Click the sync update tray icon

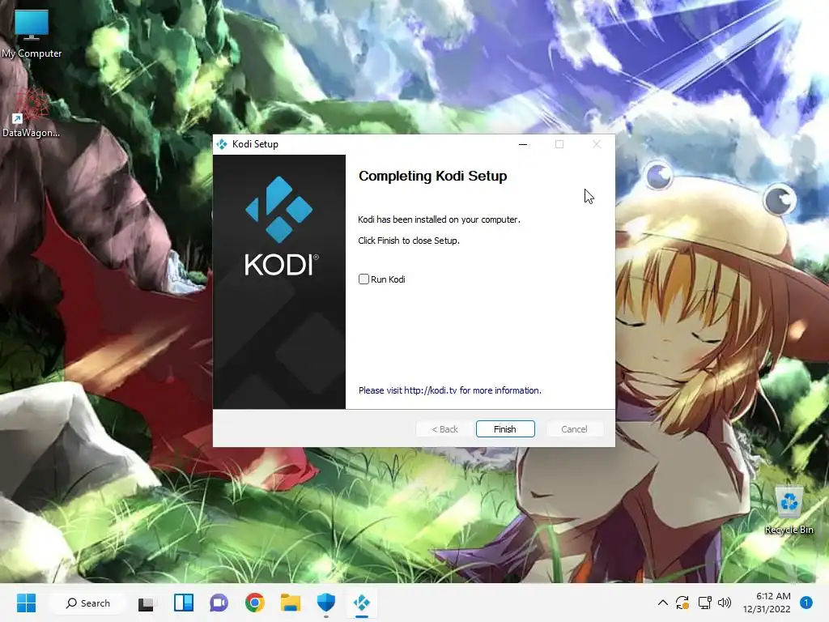coord(682,603)
